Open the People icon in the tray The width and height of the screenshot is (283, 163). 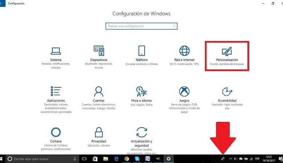click(x=223, y=159)
